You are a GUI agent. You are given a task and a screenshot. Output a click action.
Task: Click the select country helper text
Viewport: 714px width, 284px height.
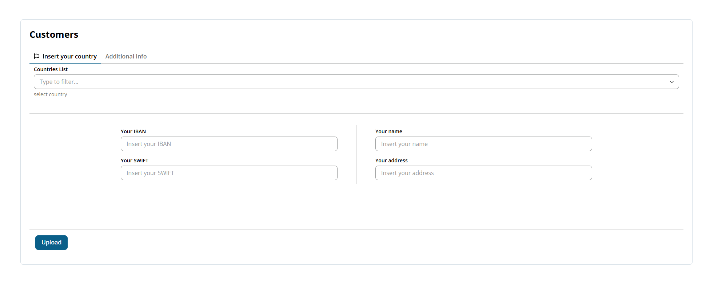point(51,94)
